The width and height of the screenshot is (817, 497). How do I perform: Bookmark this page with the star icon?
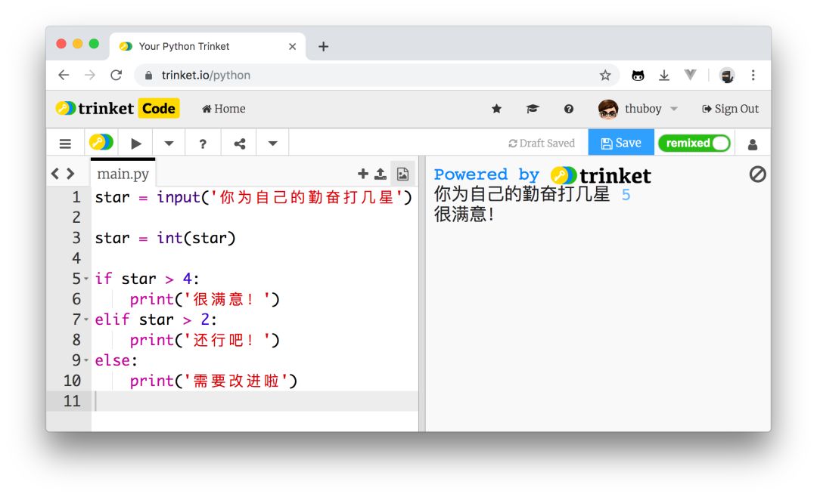pyautogui.click(x=605, y=75)
